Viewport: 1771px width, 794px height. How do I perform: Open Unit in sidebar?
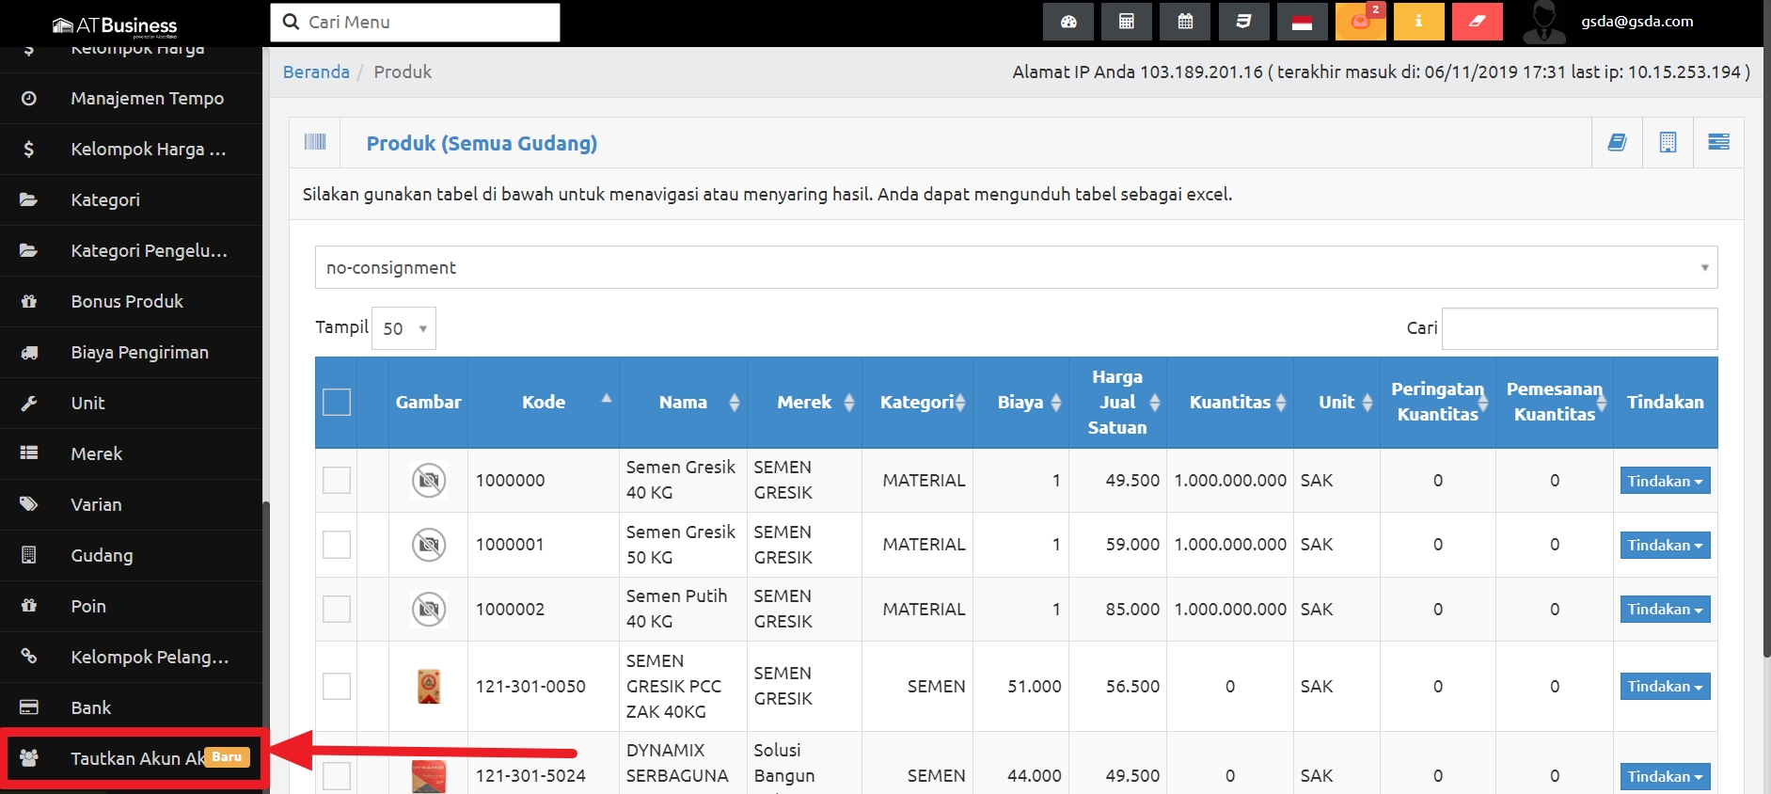pyautogui.click(x=131, y=403)
